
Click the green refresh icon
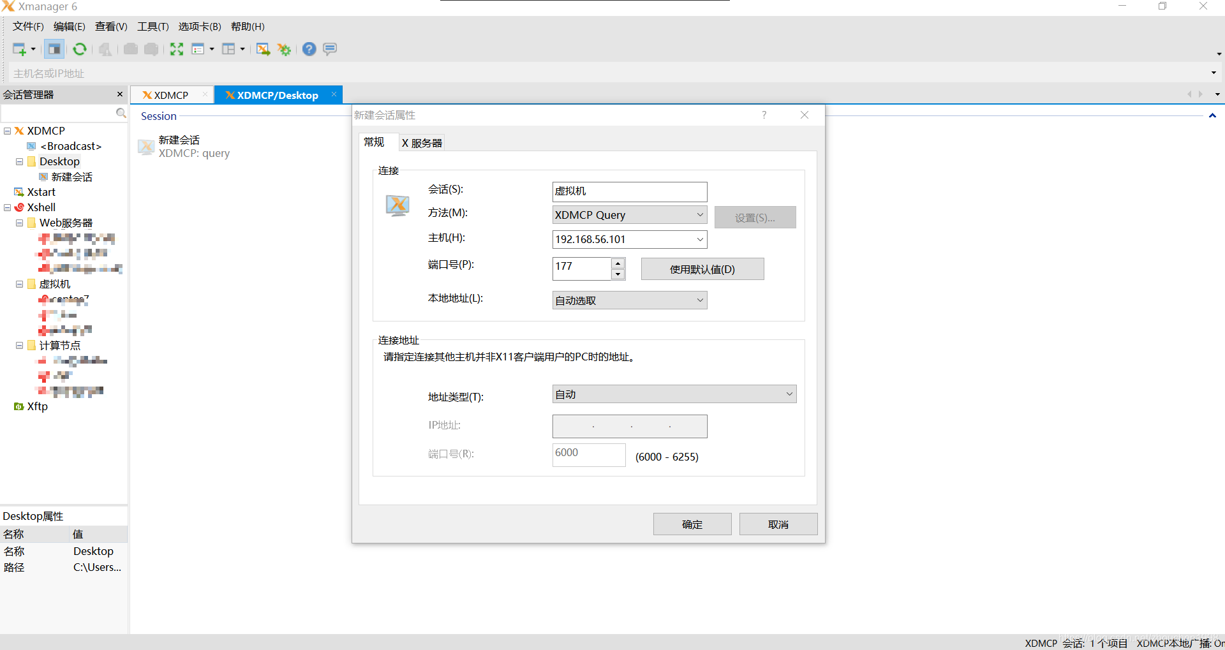tap(79, 49)
